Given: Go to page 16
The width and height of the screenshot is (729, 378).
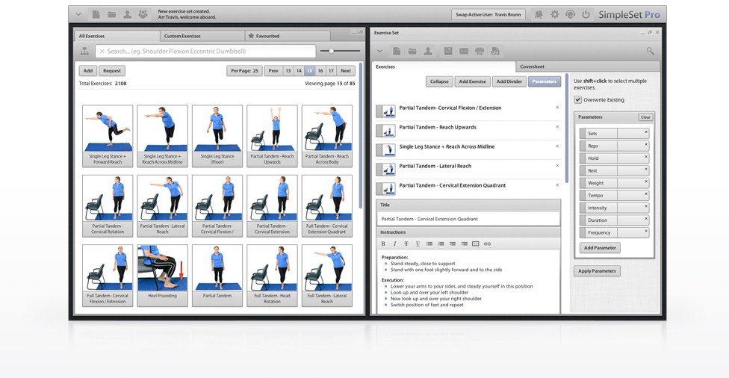Looking at the screenshot, I should [x=320, y=71].
